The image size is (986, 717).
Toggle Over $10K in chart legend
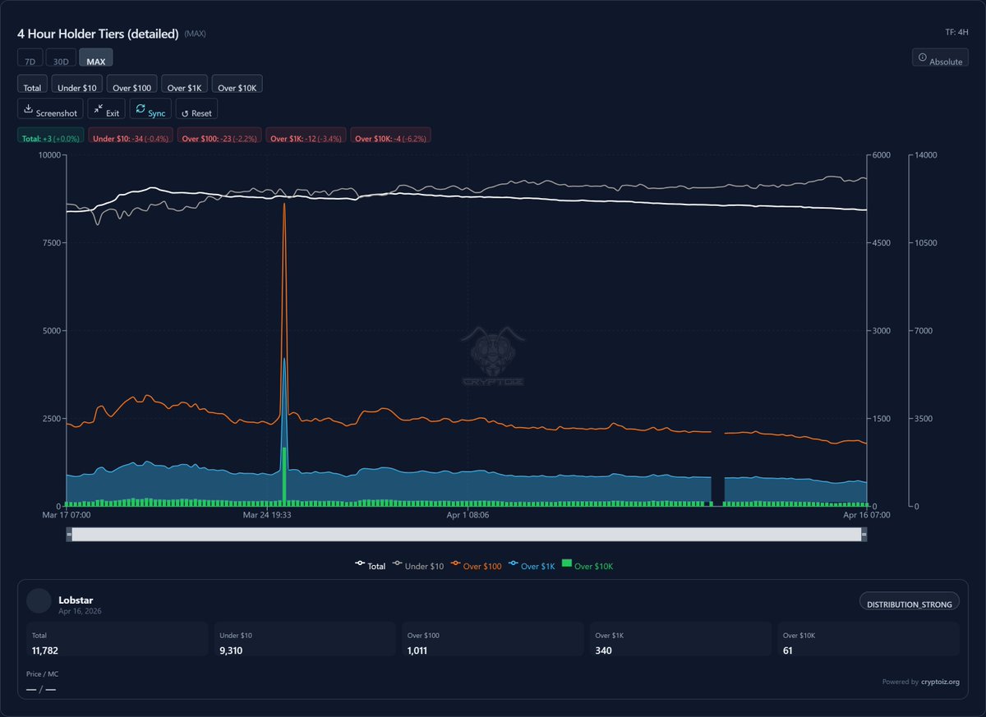click(588, 566)
